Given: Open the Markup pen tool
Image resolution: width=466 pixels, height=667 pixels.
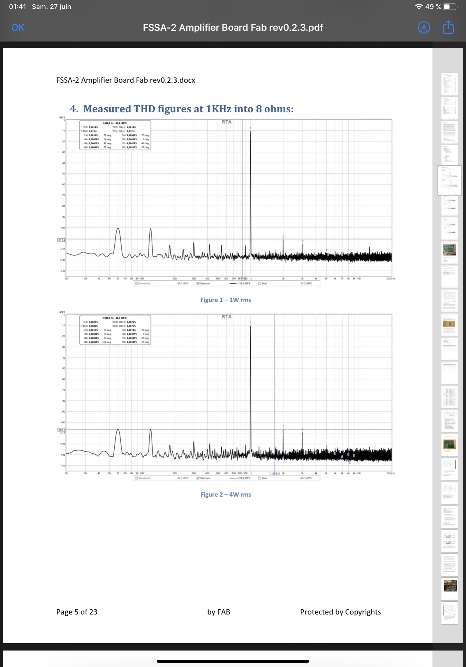Looking at the screenshot, I should click(424, 28).
